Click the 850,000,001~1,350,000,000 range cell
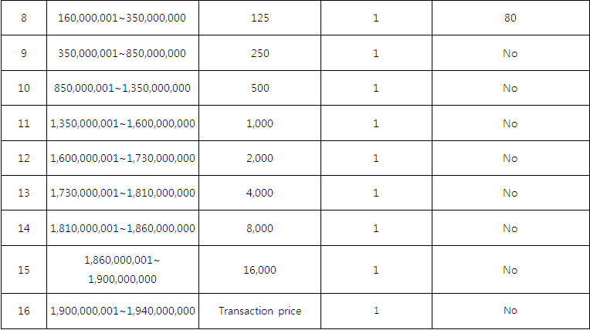The height and width of the screenshot is (330, 590). [122, 88]
